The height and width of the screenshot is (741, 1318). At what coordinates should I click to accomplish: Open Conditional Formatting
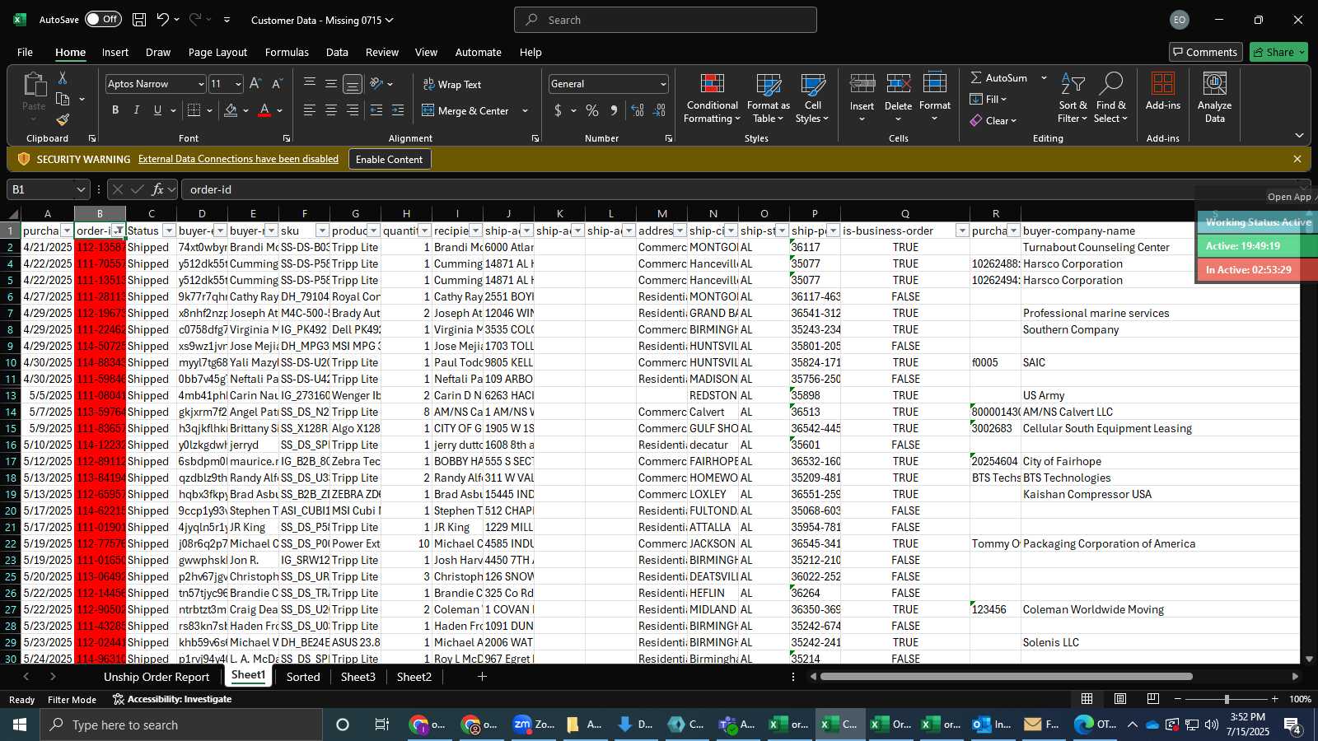pos(713,99)
